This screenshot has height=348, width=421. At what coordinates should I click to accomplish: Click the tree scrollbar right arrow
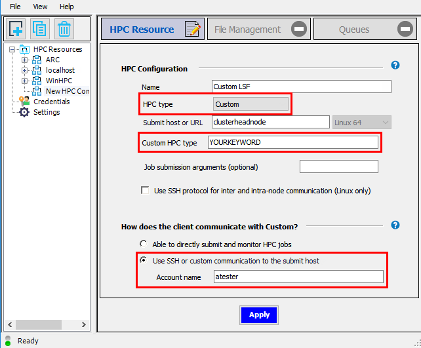click(x=83, y=324)
